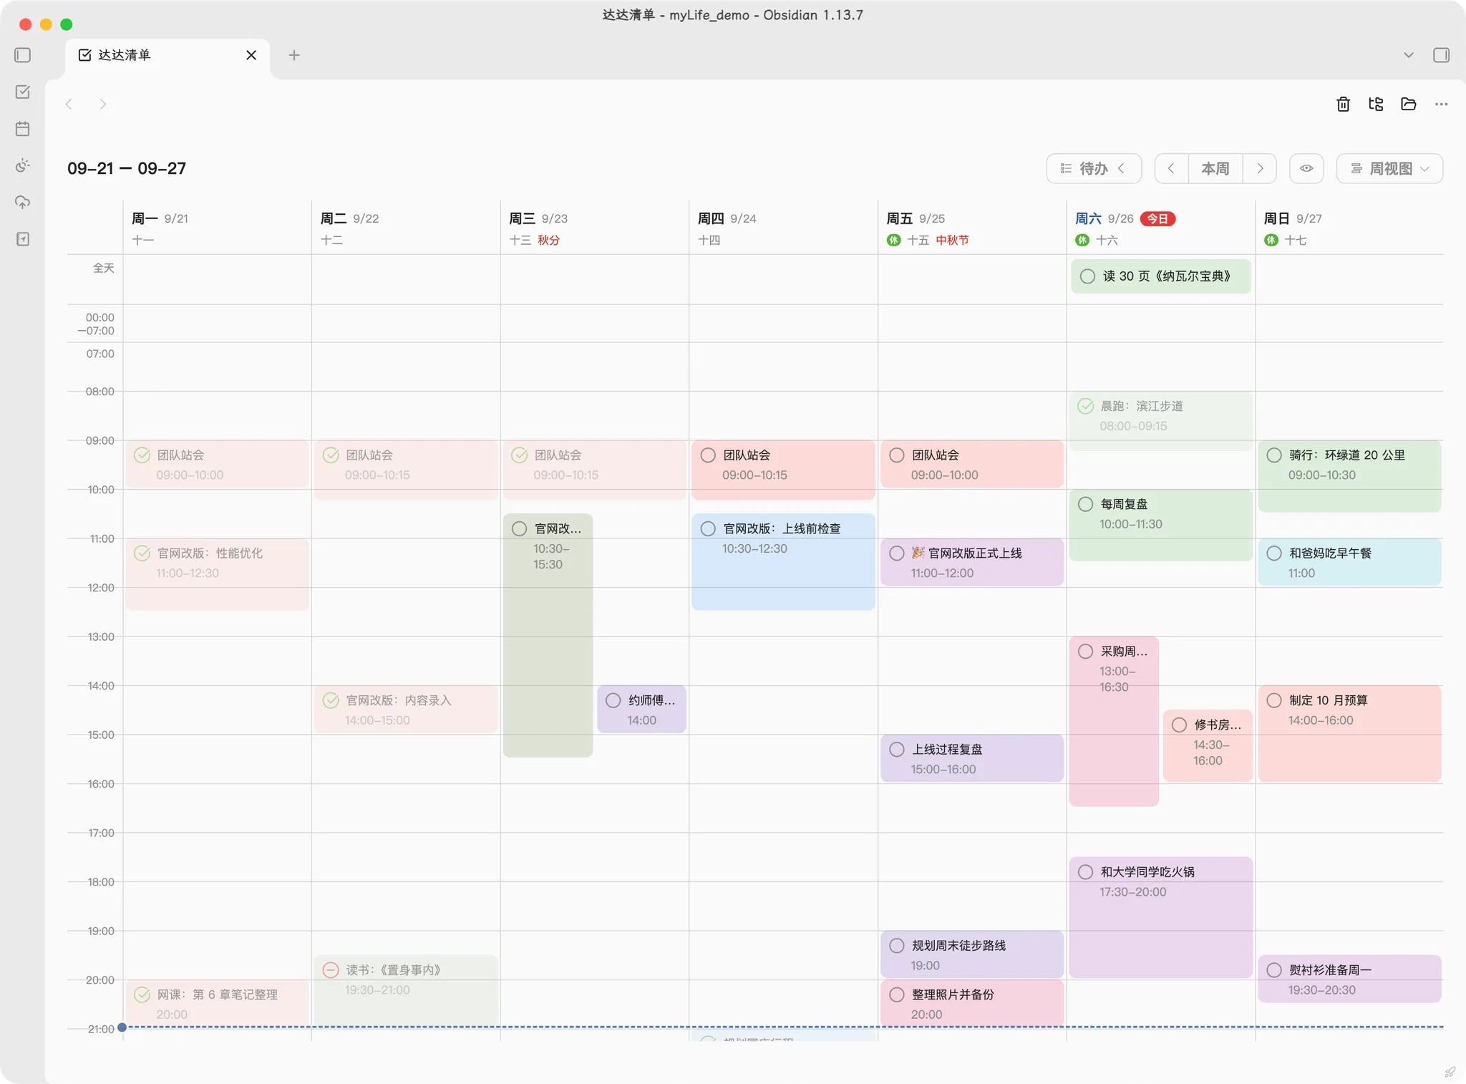Viewport: 1466px width, 1084px height.
Task: Mark 和爸妈吃早午餐 as done
Action: coord(1274,553)
